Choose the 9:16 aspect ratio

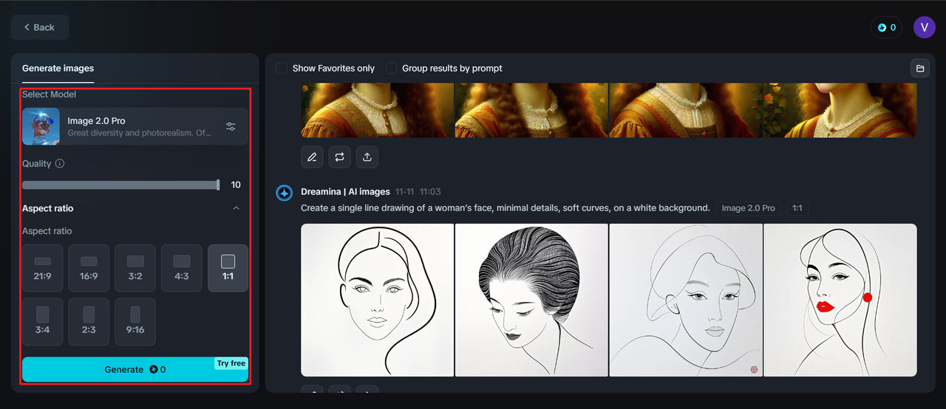[x=135, y=321]
